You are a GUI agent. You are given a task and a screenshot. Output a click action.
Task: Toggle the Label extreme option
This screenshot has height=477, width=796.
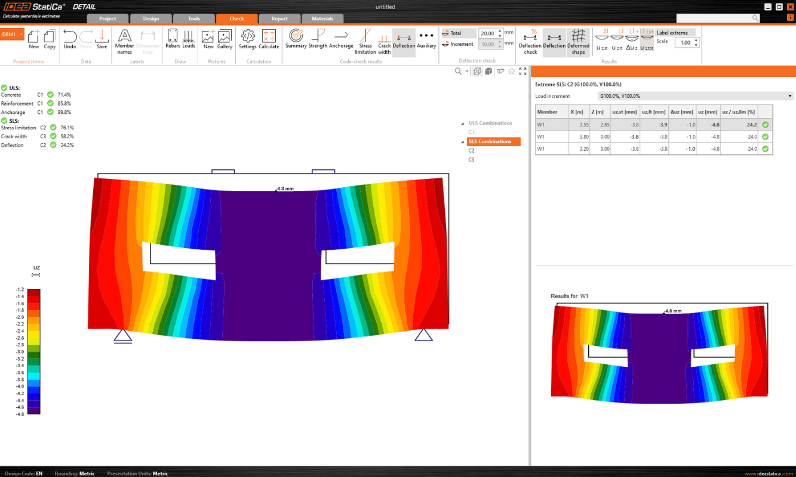[x=672, y=33]
